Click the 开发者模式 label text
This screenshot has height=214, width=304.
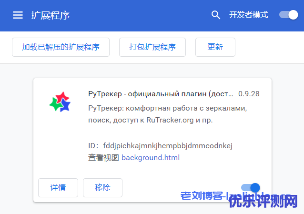pyautogui.click(x=248, y=15)
